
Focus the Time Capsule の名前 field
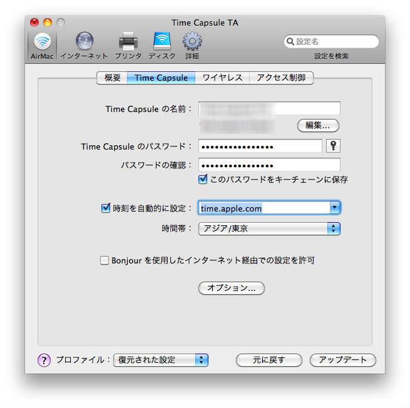(269, 108)
